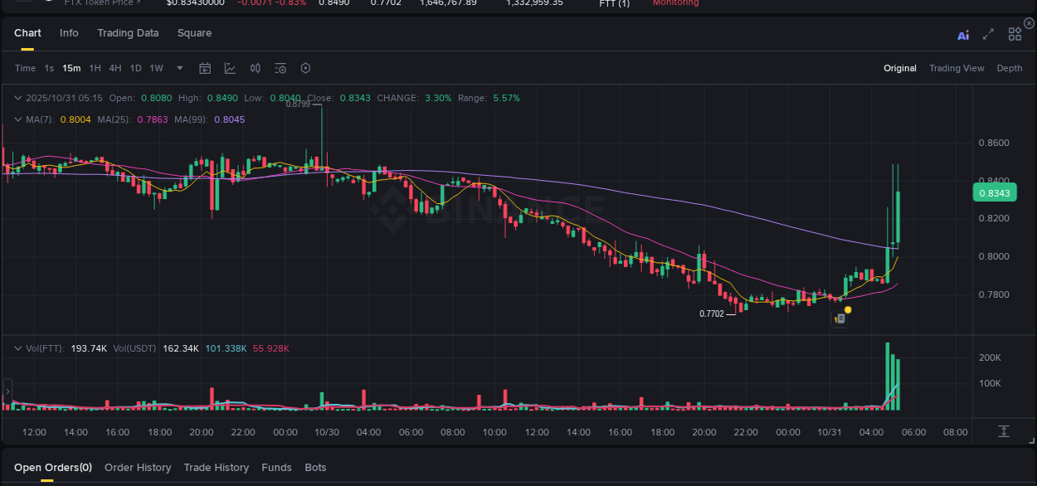Open chart preferences via the gear icon

305,68
